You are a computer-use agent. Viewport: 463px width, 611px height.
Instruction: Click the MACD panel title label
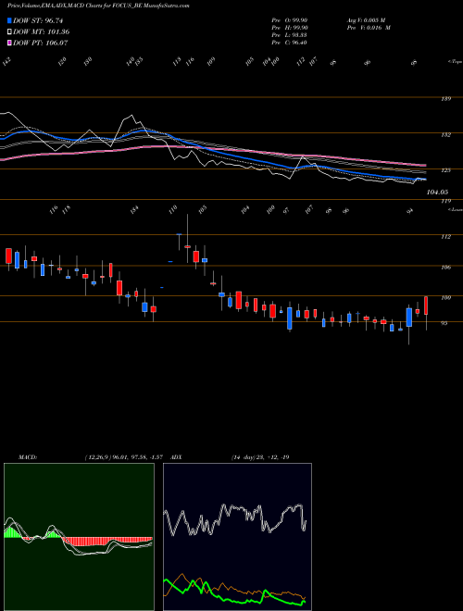pos(27,457)
